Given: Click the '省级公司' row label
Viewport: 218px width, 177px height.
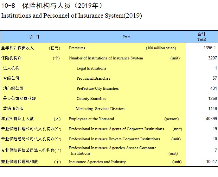Looking at the screenshot, I should click(x=11, y=78).
